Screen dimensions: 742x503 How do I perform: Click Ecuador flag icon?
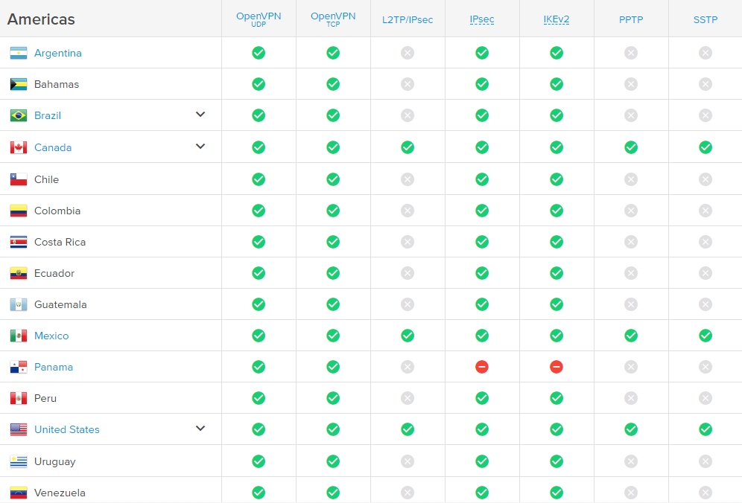coord(19,273)
